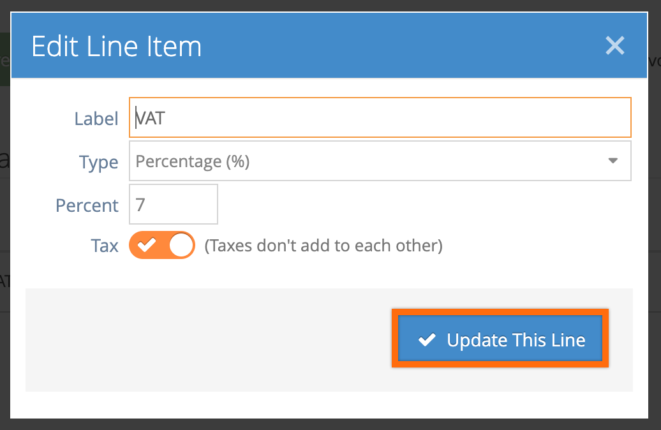Image resolution: width=661 pixels, height=430 pixels.
Task: Open the Type dropdown
Action: click(380, 161)
